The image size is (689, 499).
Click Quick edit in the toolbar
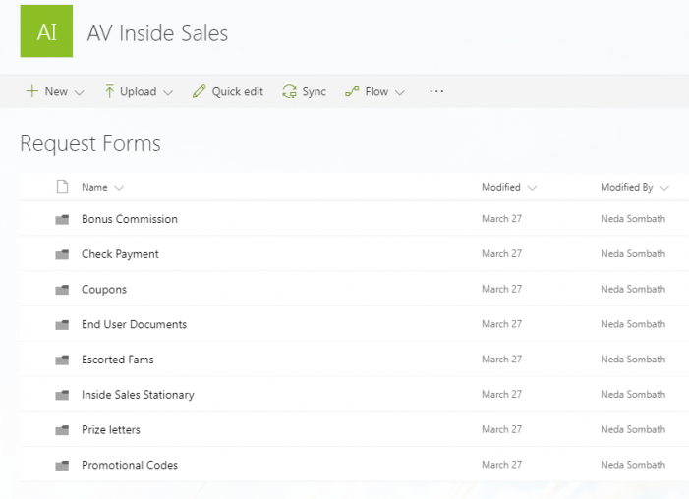point(227,91)
